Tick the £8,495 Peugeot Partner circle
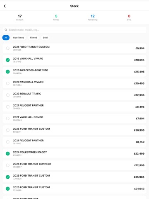The height and width of the screenshot is (199, 149). point(8,107)
